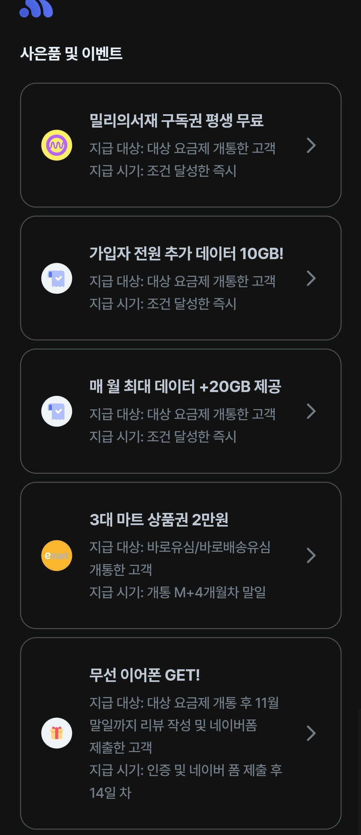The width and height of the screenshot is (361, 835).
Task: Open 매 월 최대 데이터 +20GB 제공
Action: (185, 386)
